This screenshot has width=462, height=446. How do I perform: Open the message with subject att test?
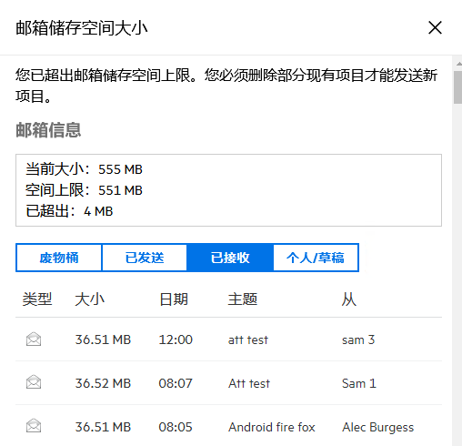coord(248,340)
